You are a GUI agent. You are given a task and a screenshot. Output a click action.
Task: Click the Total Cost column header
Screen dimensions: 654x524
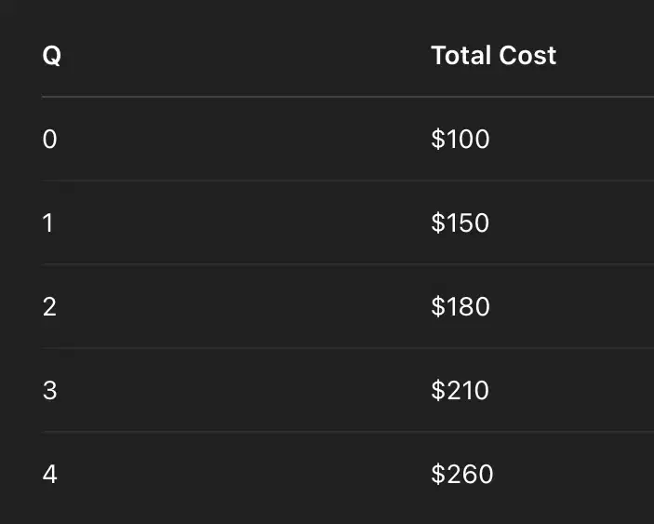(493, 55)
